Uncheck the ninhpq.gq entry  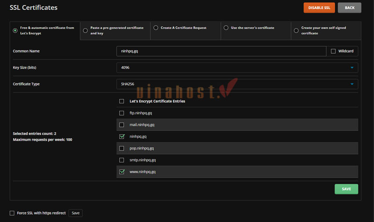(x=122, y=136)
